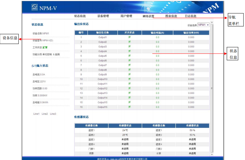Select the Line1 link
The width and height of the screenshot is (245, 160).
tap(37, 114)
